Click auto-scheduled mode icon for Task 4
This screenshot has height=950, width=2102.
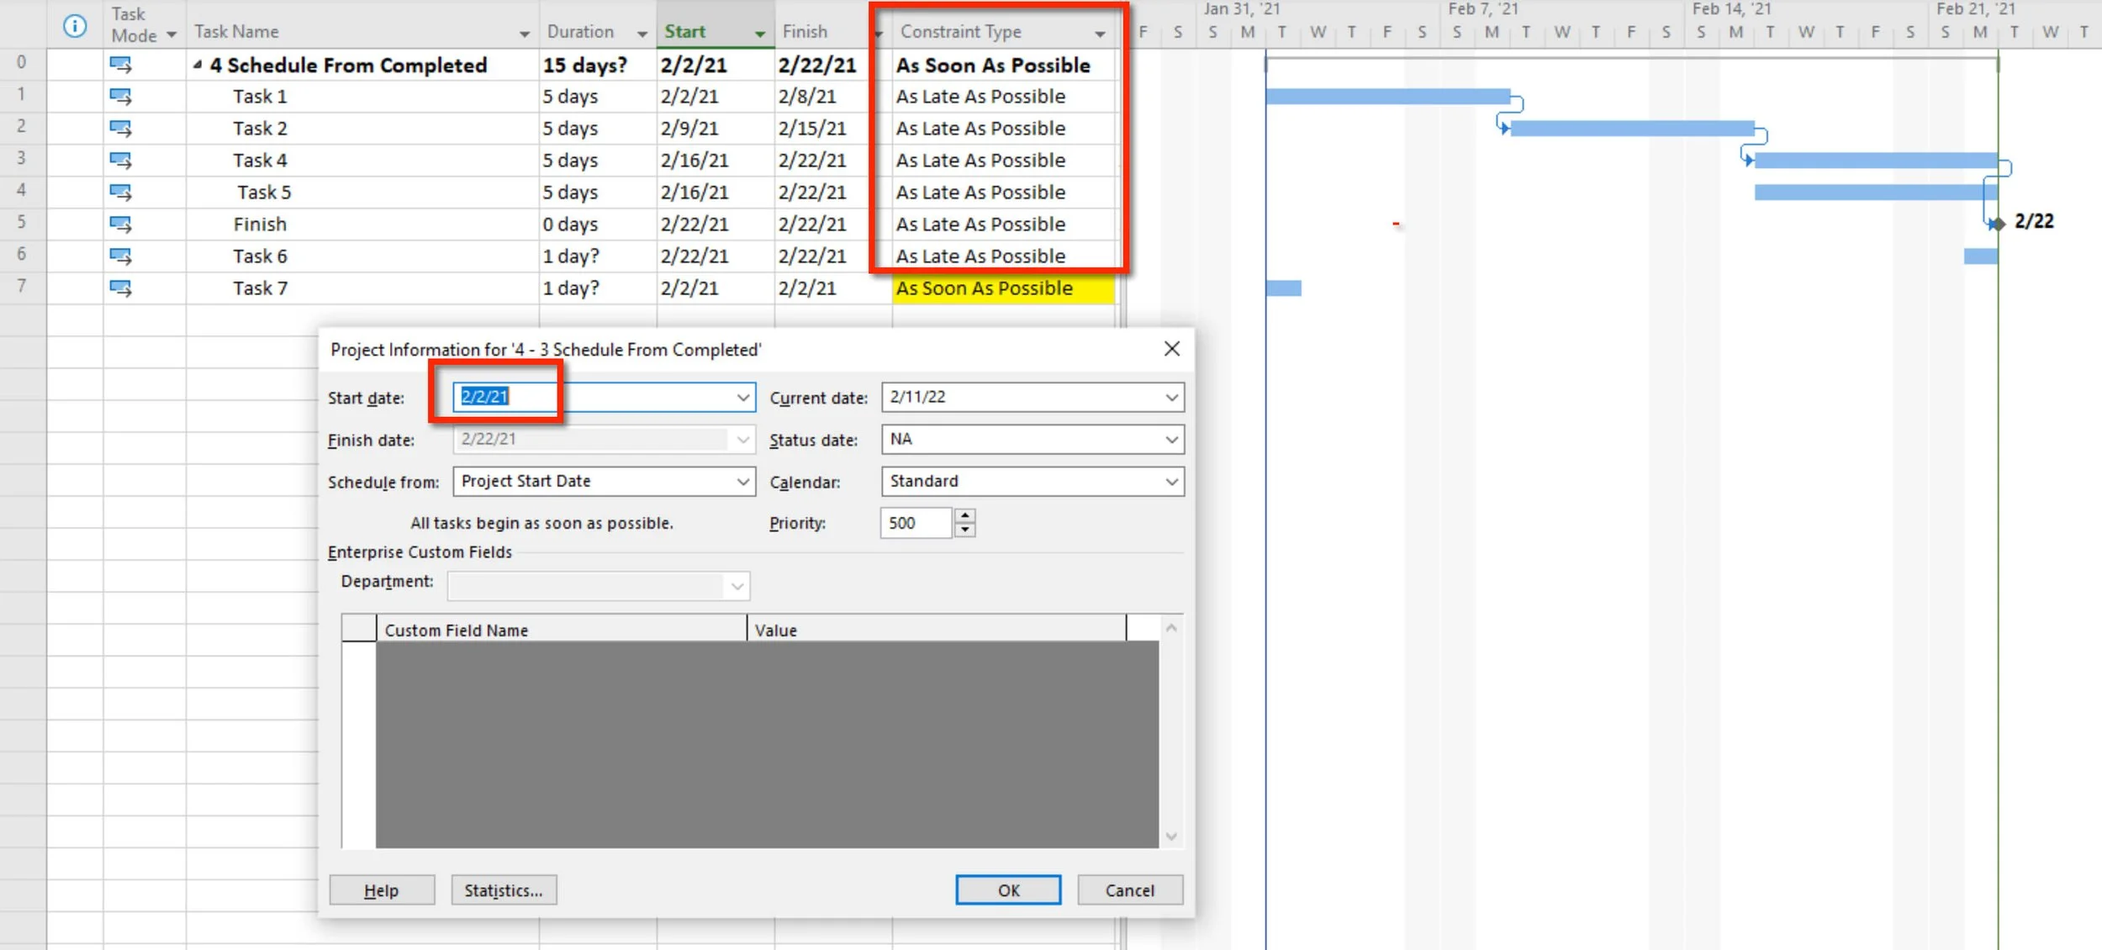120,161
